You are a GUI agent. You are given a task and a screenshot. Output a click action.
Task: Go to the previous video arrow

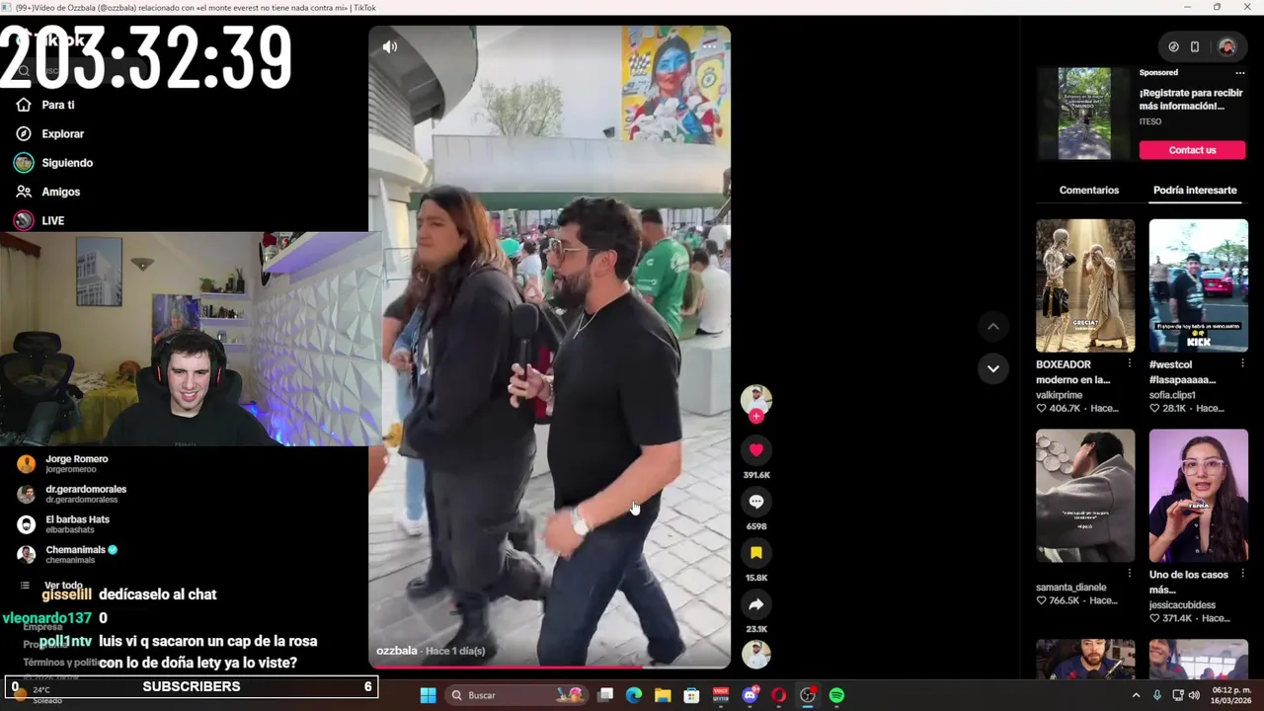[993, 327]
